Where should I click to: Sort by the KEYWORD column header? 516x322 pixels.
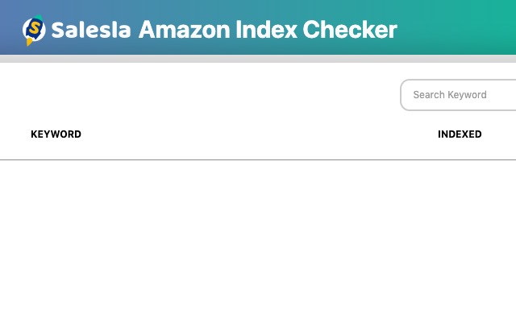click(x=56, y=134)
